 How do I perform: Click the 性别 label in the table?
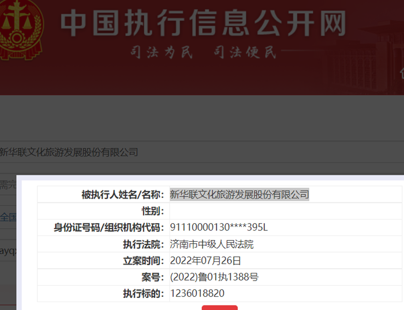click(x=153, y=211)
